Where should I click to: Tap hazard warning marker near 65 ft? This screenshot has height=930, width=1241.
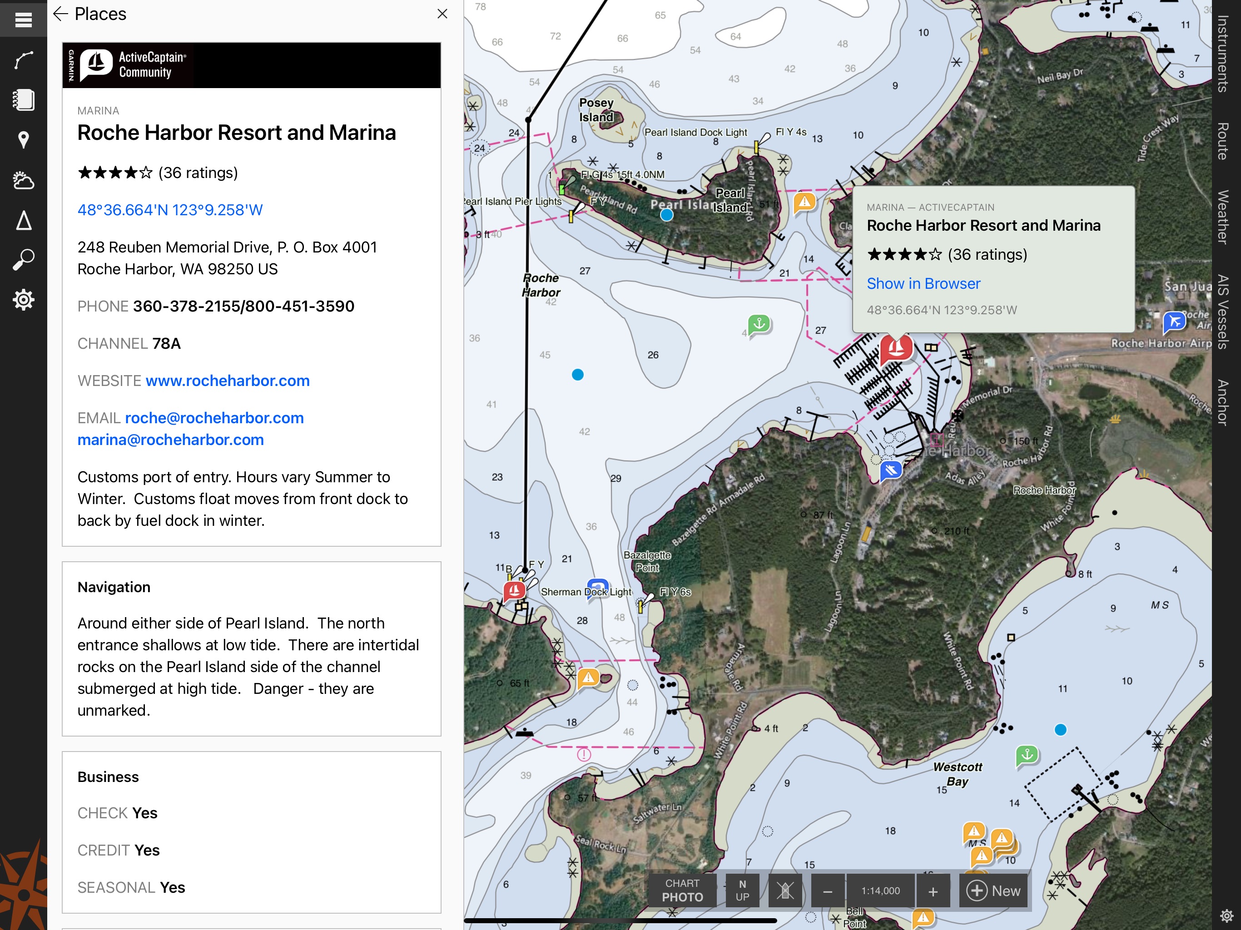[x=588, y=678]
